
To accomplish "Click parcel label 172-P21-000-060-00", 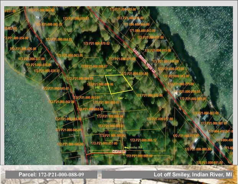I will (90, 109).
